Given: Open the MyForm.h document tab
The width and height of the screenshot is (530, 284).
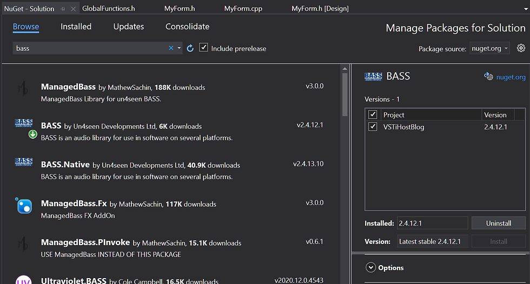Looking at the screenshot, I should click(x=180, y=9).
